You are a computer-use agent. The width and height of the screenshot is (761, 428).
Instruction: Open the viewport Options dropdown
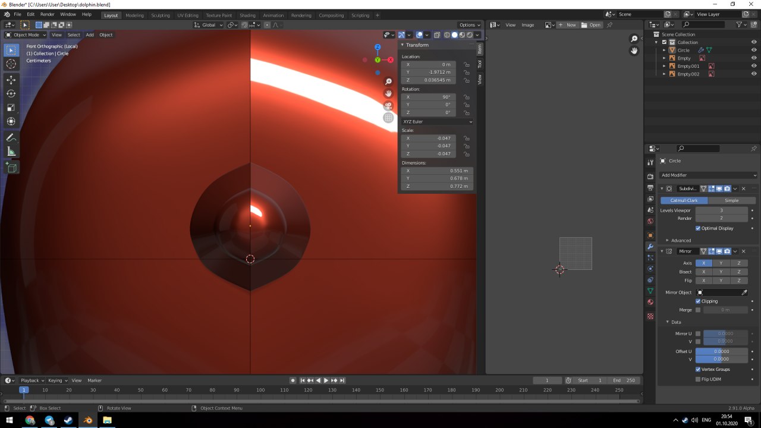(470, 25)
